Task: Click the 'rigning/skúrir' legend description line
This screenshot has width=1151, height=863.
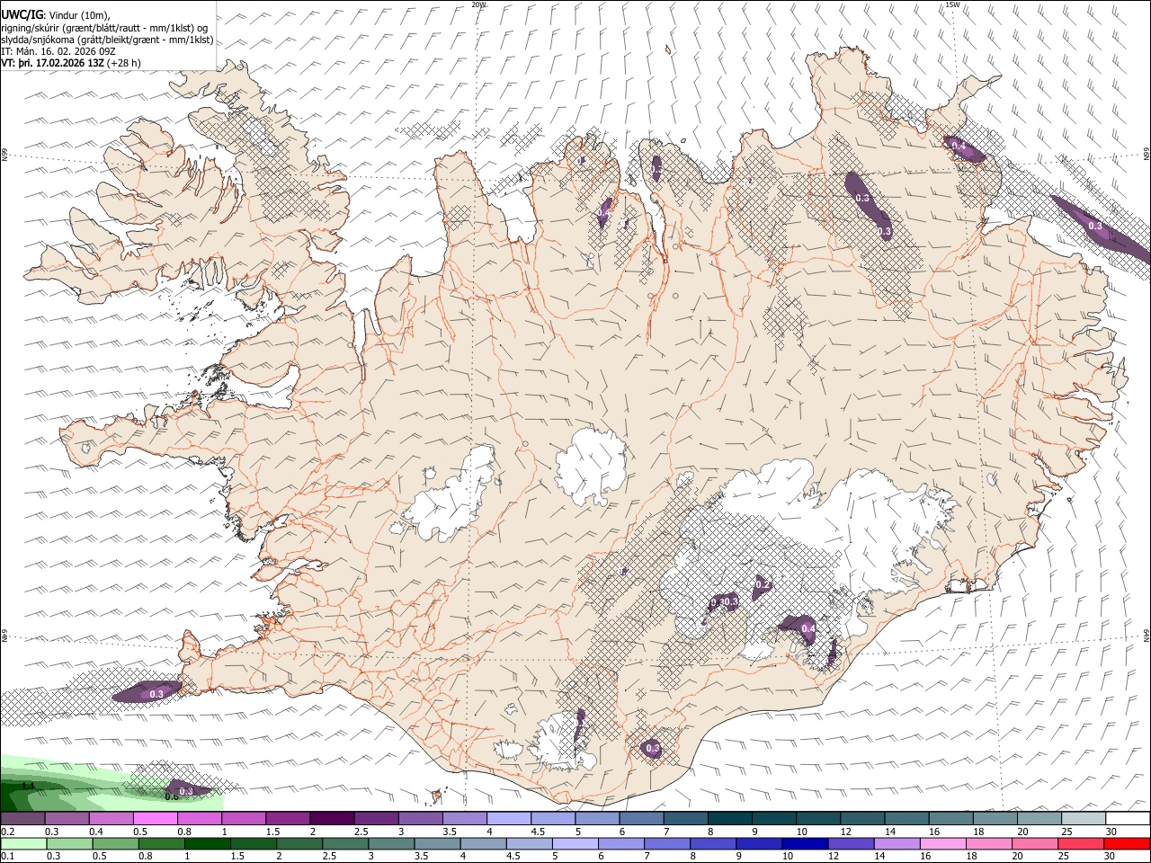Action: pyautogui.click(x=104, y=27)
